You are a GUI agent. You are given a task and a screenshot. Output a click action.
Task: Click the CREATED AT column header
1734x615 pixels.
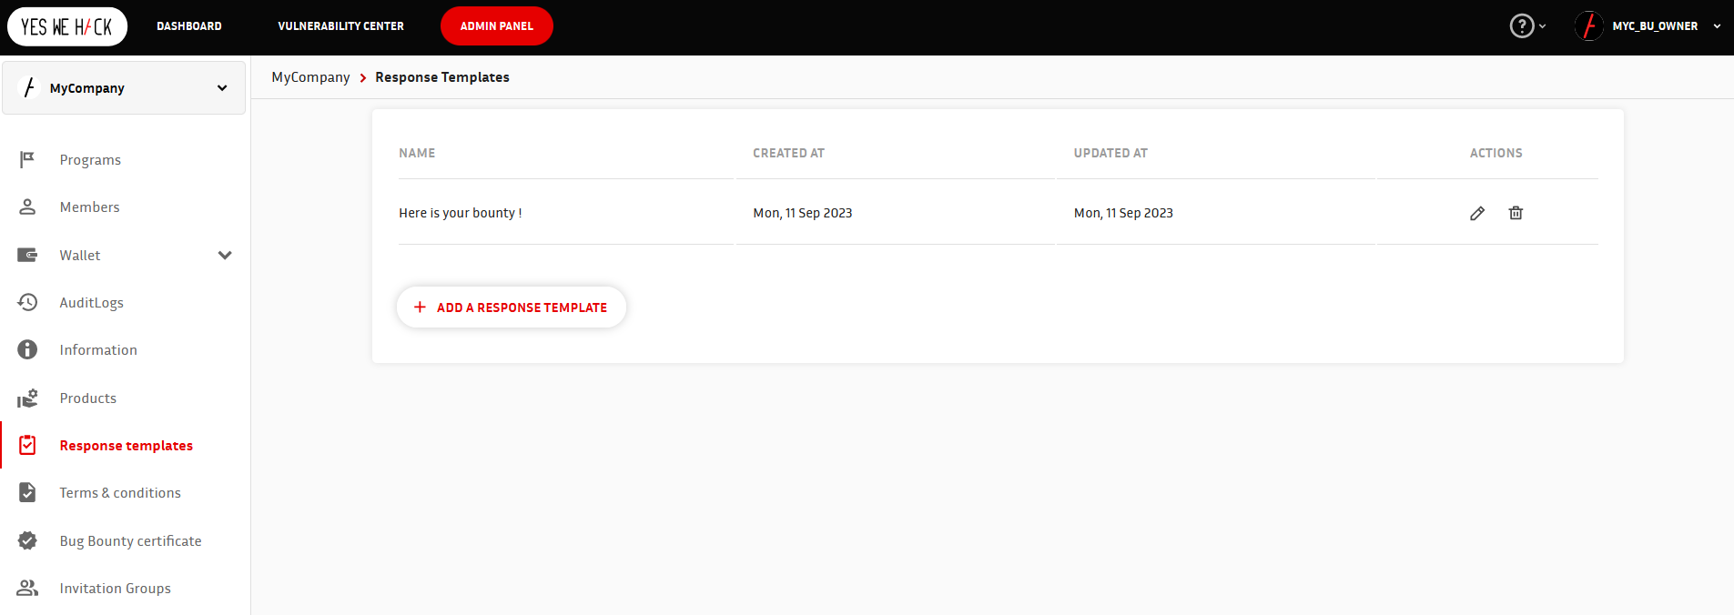(788, 153)
